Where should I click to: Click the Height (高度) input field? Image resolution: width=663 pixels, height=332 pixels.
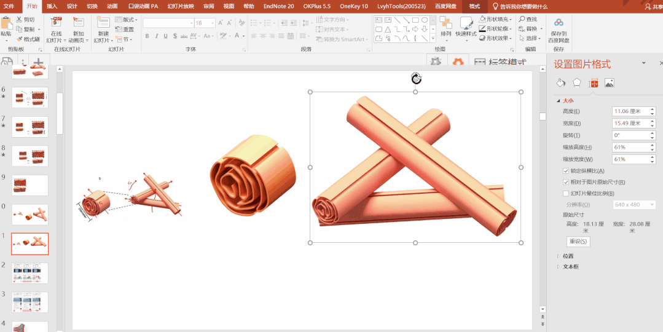coord(627,111)
